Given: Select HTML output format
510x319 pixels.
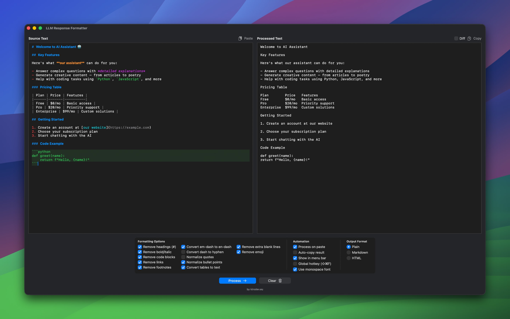Looking at the screenshot, I should (x=348, y=258).
